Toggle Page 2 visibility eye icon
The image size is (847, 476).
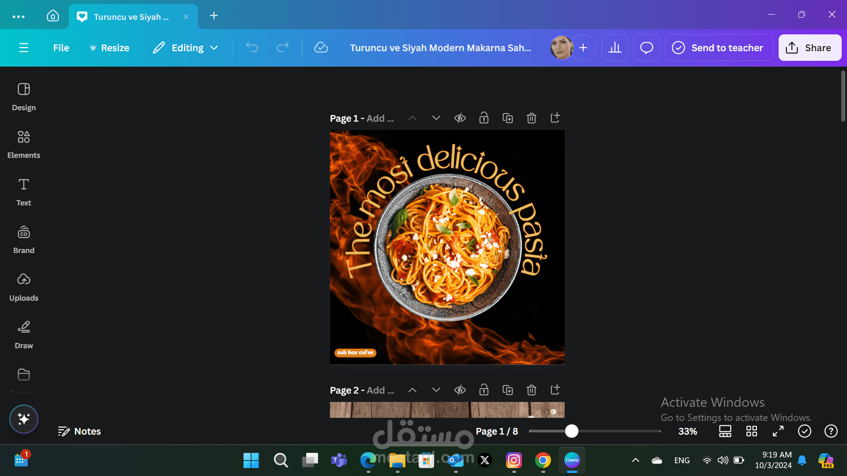click(x=460, y=390)
